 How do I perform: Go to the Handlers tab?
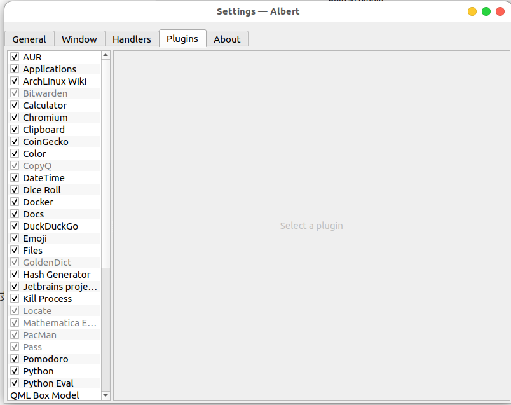132,39
